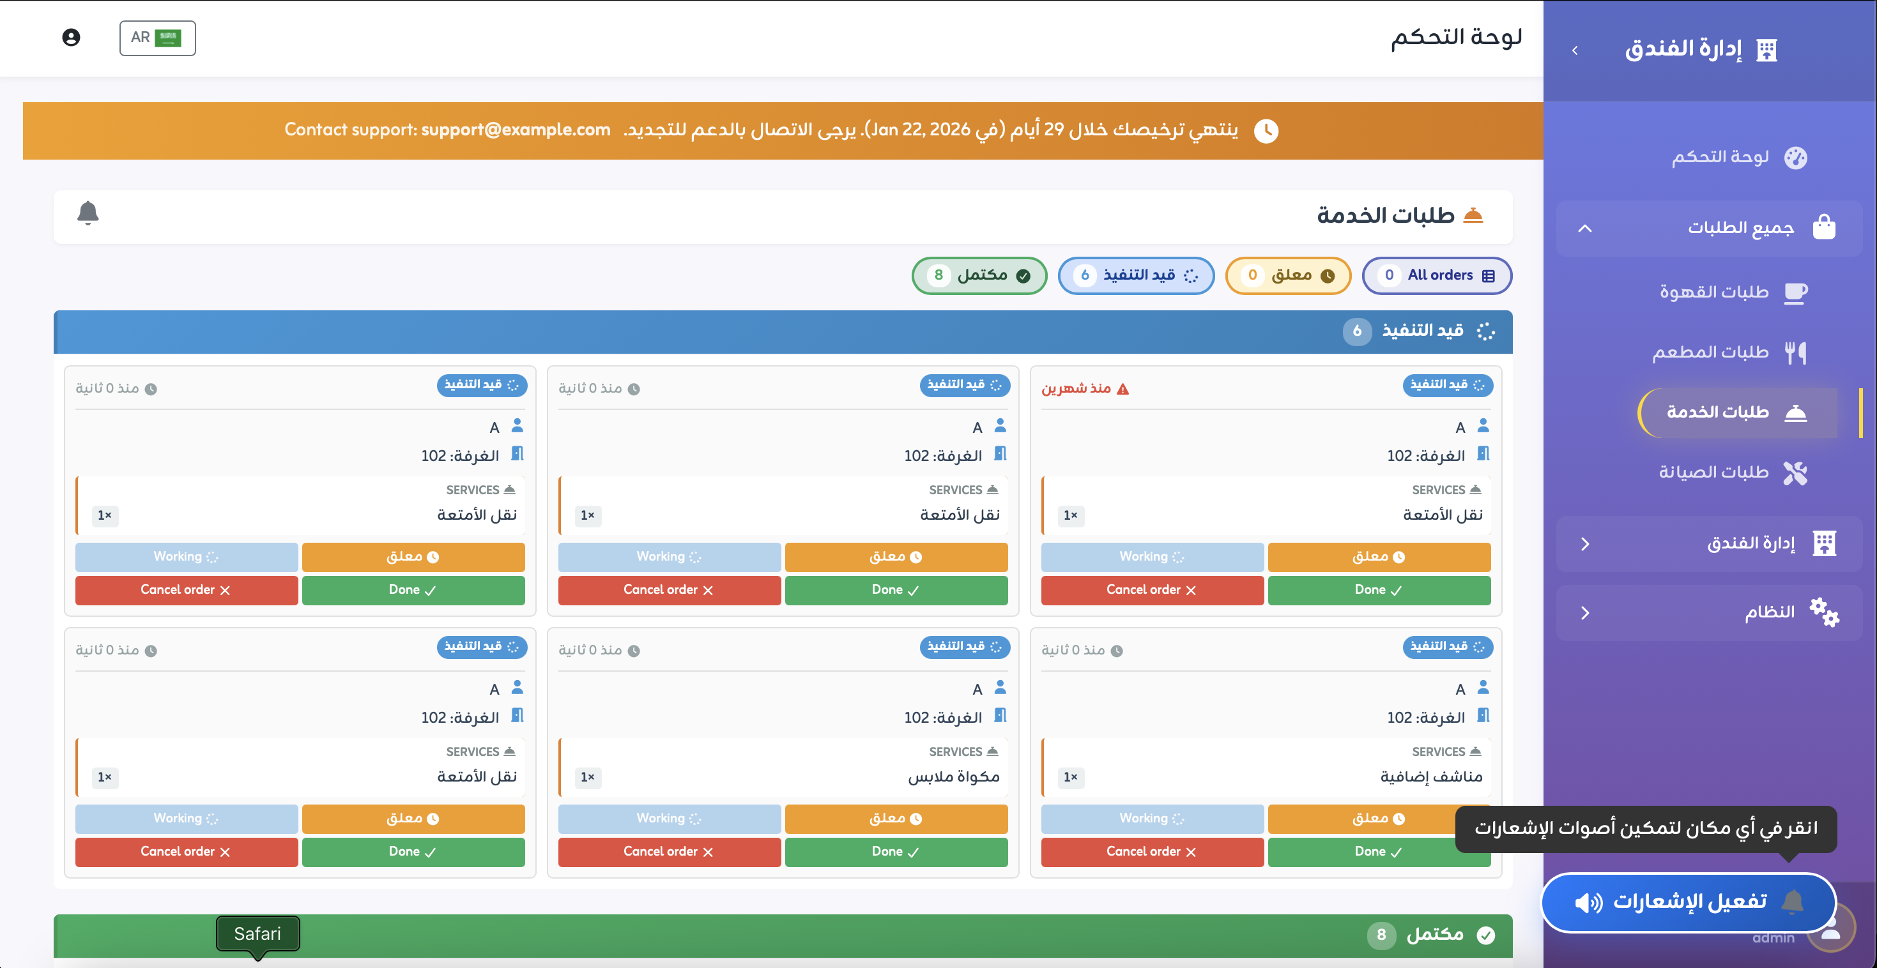This screenshot has width=1877, height=968.
Task: Click the shopping bag icon next to جميع الطلبات
Action: point(1825,227)
